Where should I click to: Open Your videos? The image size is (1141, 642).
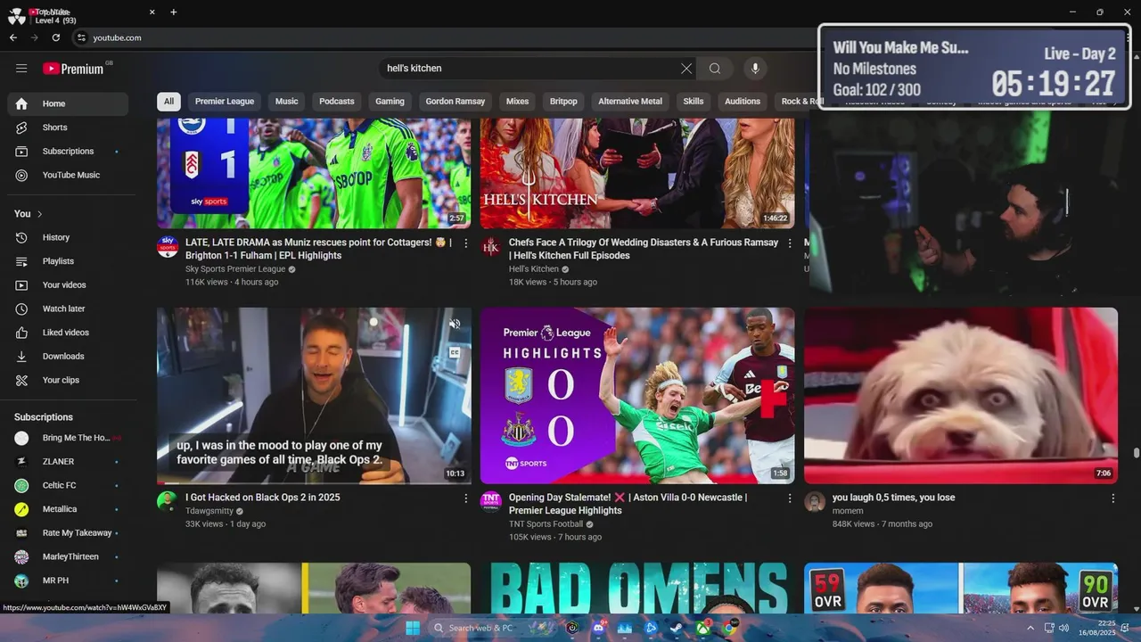pos(68,285)
